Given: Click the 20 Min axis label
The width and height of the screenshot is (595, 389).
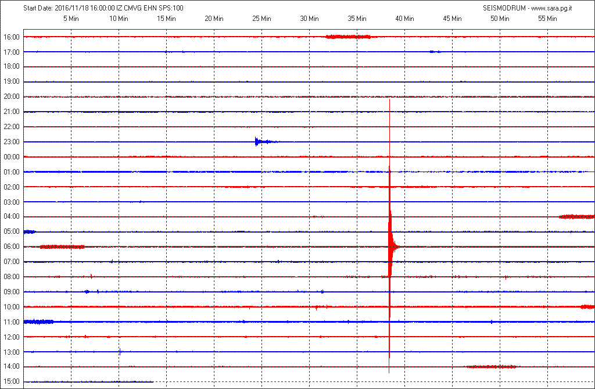Looking at the screenshot, I should pyautogui.click(x=214, y=19).
